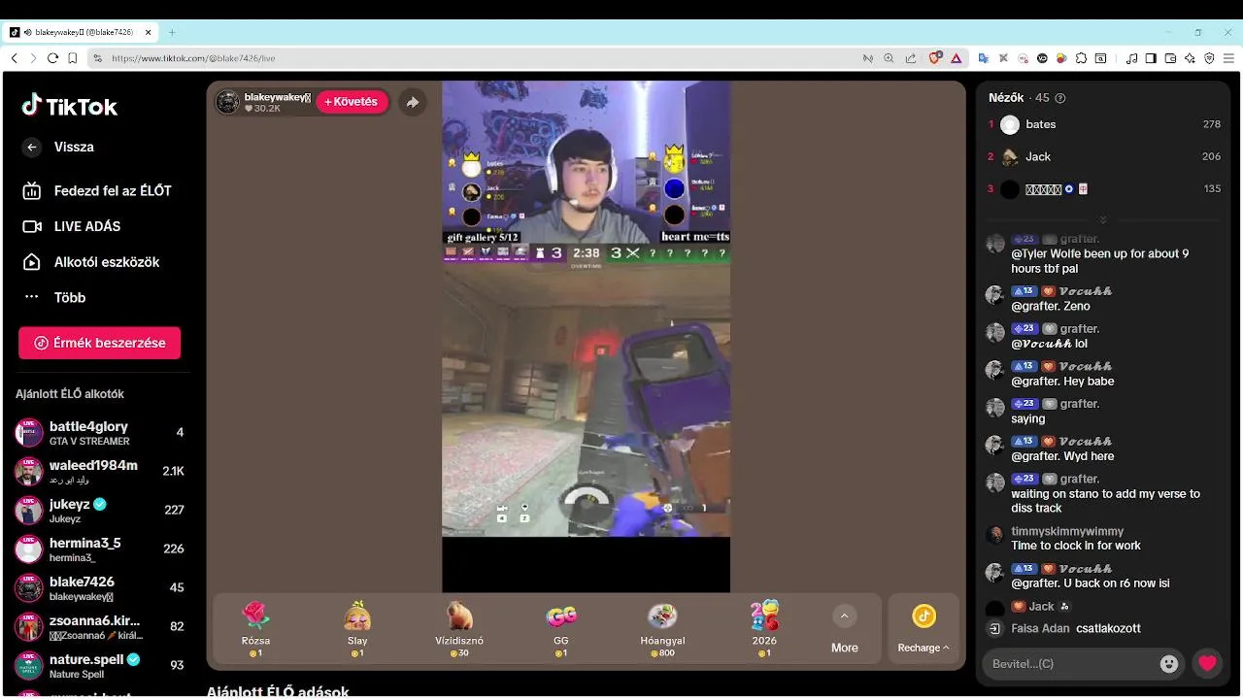Open the browser hamburger menu

1228,58
